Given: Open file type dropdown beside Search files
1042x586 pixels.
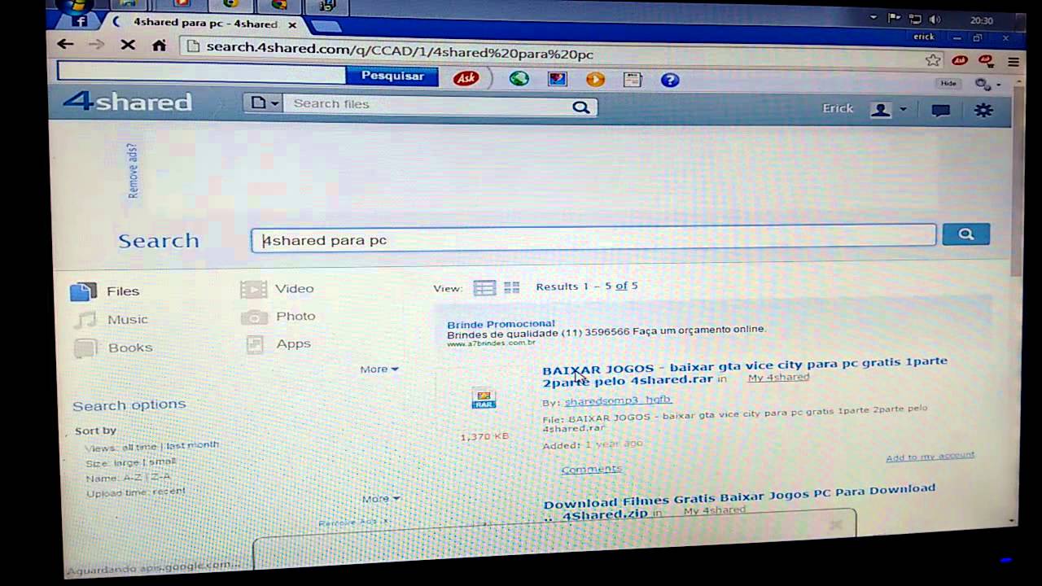Looking at the screenshot, I should click(x=265, y=103).
